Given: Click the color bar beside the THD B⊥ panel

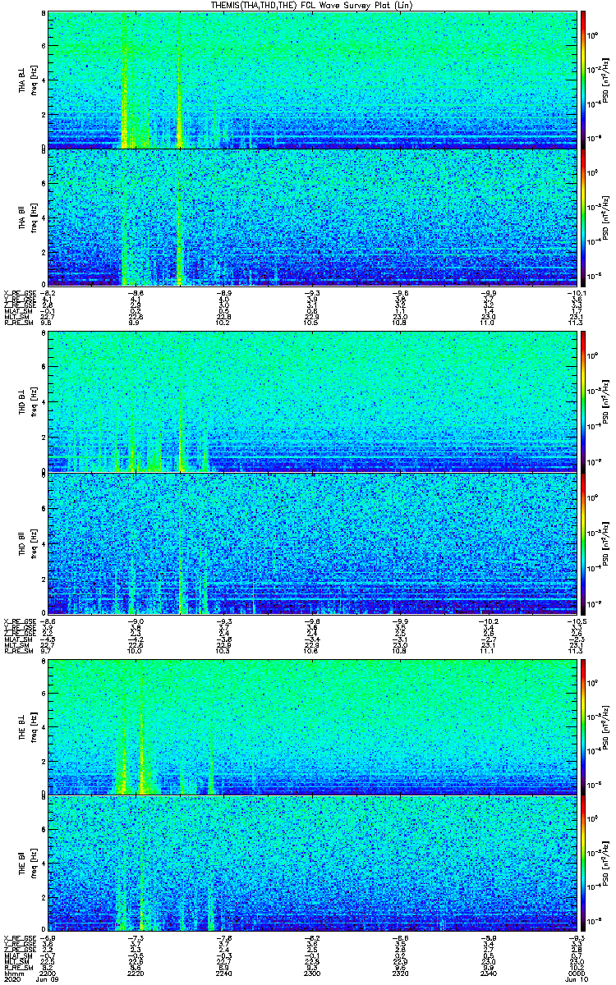Looking at the screenshot, I should coord(582,403).
